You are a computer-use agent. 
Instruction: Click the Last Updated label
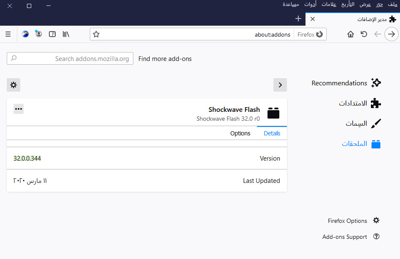tap(261, 181)
